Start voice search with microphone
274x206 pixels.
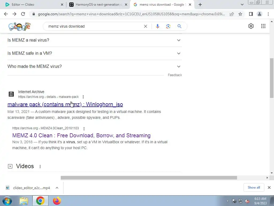[157, 26]
